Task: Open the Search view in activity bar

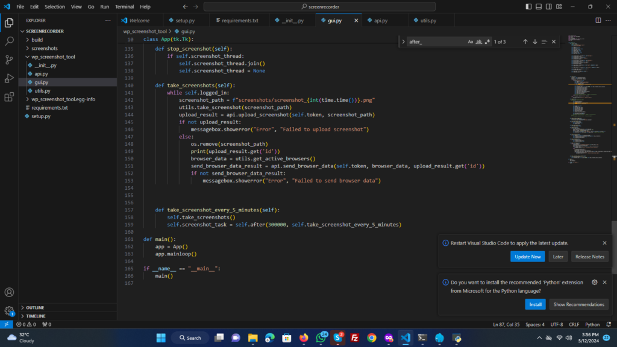Action: tap(9, 42)
